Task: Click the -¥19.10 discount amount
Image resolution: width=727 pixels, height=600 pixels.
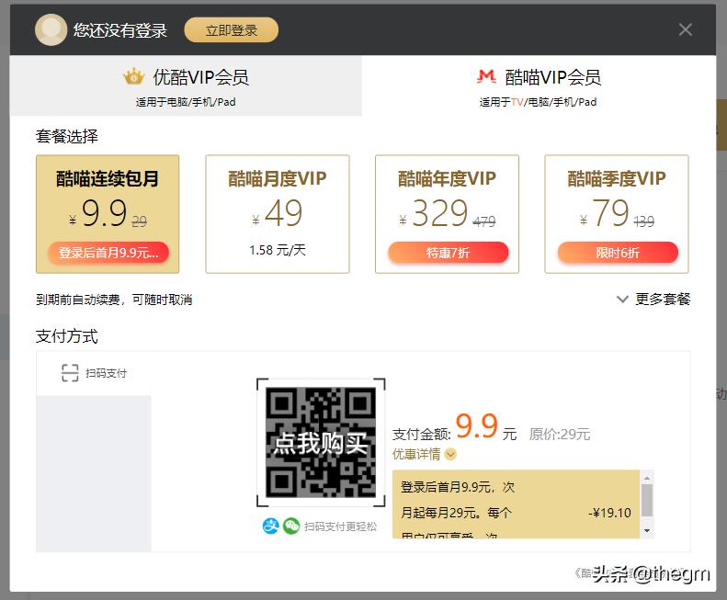Action: tap(609, 513)
